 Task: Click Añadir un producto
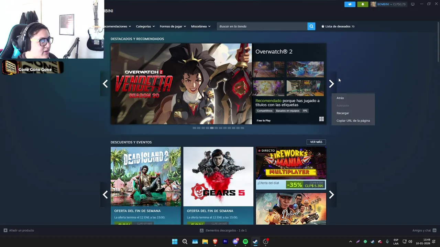tap(19, 231)
